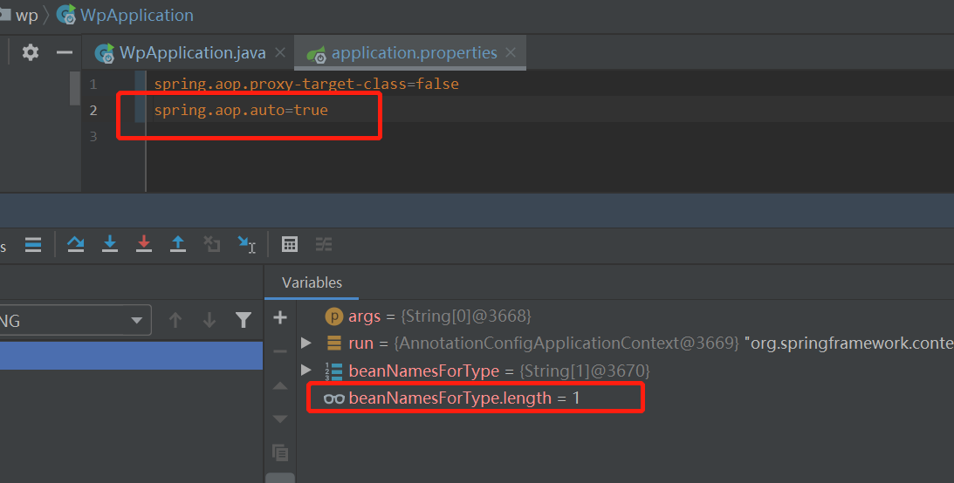Click the wp folder breadcrumb
The image size is (954, 483).
point(19,15)
